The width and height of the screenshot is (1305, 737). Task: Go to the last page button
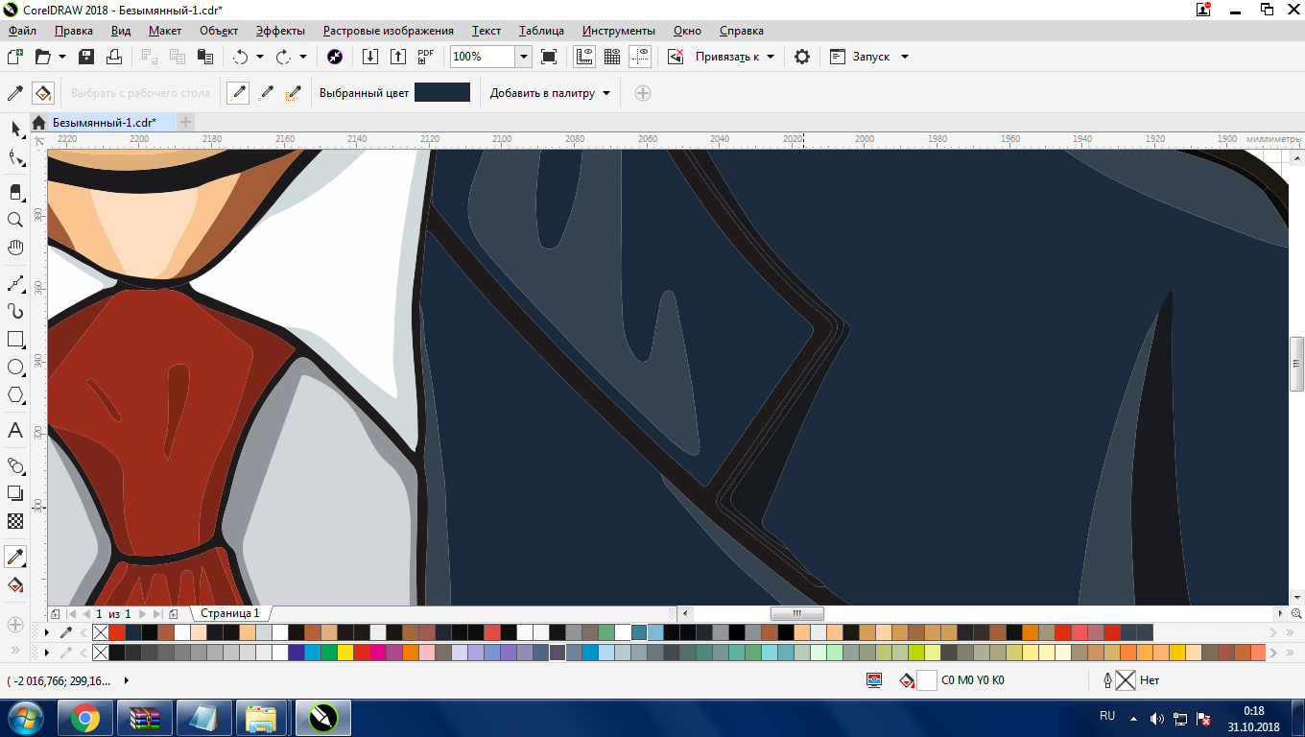(x=158, y=613)
